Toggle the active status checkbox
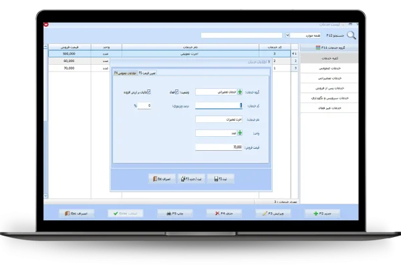Viewport: 401px width, 267px height. (176, 92)
